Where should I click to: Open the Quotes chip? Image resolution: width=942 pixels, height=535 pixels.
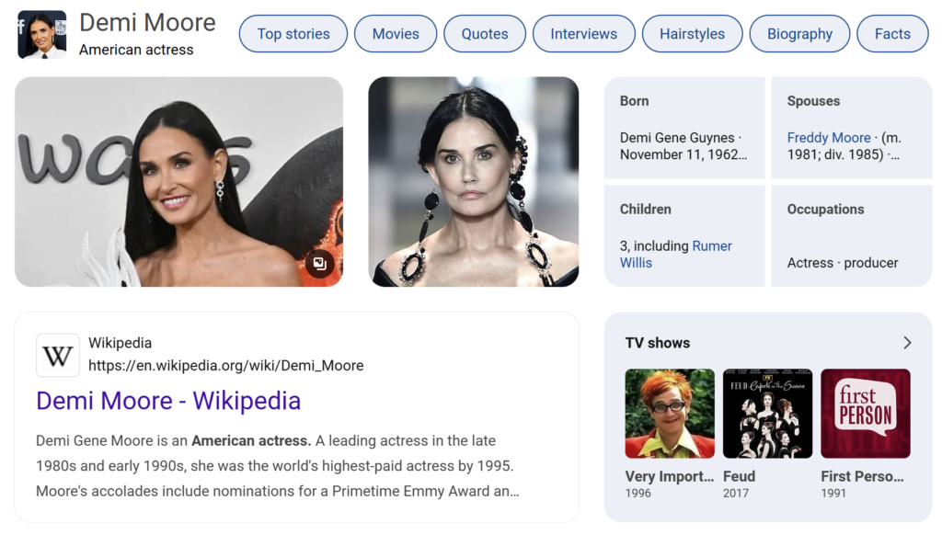[485, 34]
